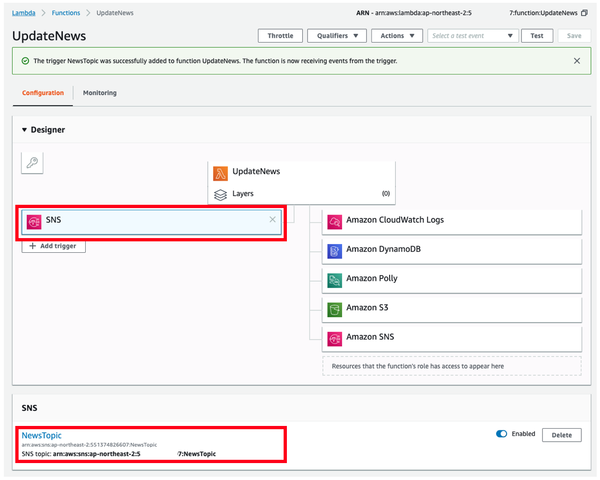Click the Amazon DynamoDB icon
The width and height of the screenshot is (600, 480).
[x=335, y=251]
